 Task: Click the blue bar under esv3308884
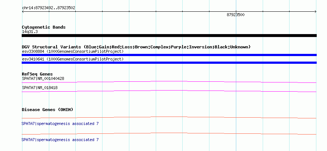169,55
